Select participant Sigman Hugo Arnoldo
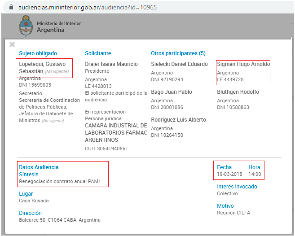The width and height of the screenshot is (295, 236). click(x=243, y=64)
